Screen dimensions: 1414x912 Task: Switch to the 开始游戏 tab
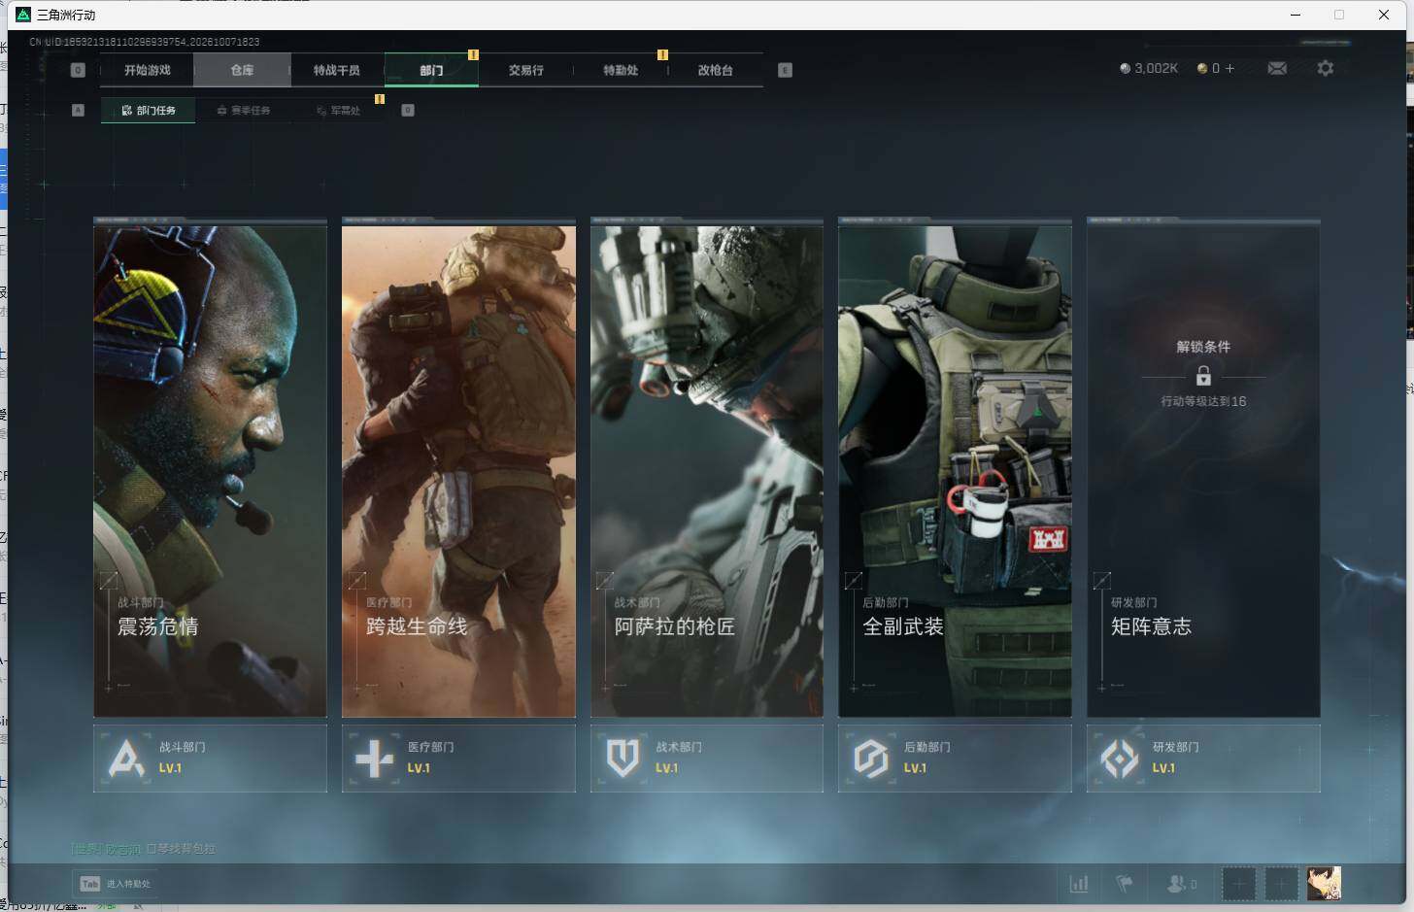[x=147, y=70]
